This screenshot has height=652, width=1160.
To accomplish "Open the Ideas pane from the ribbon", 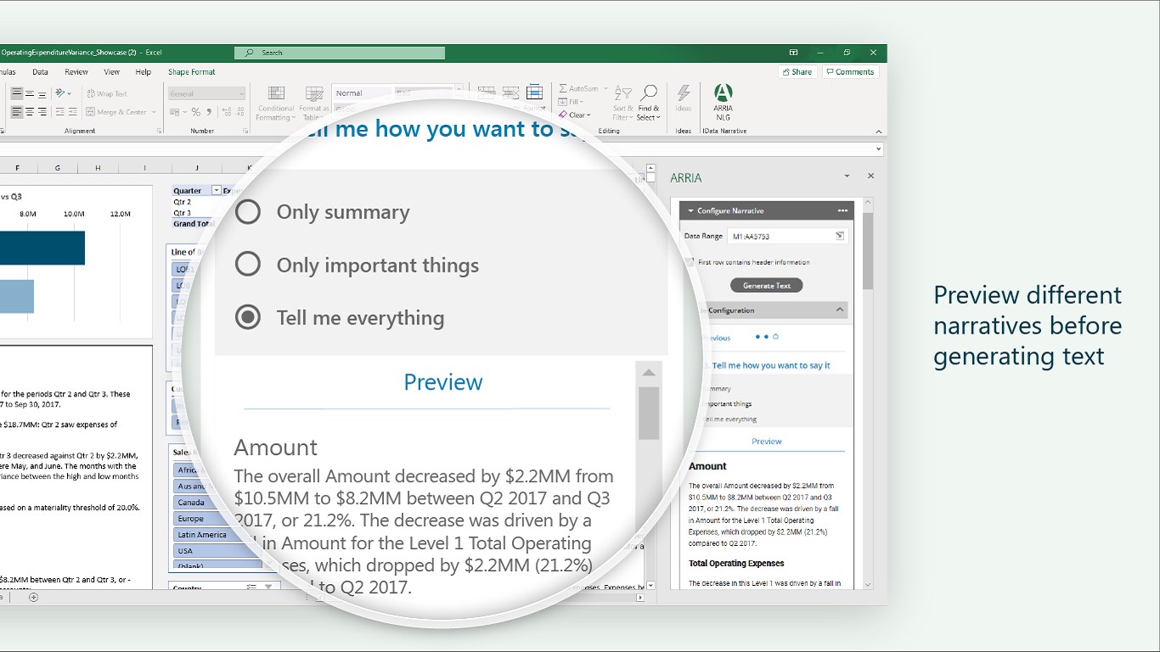I will tap(683, 98).
